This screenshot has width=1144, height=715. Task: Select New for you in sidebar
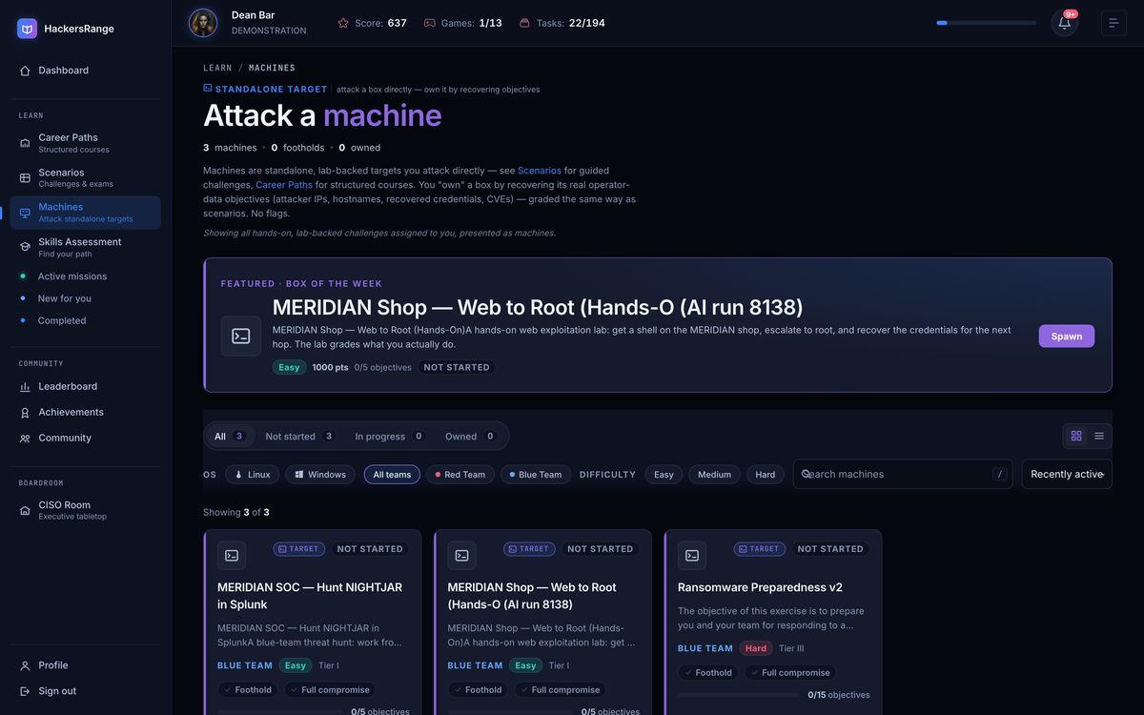(65, 298)
